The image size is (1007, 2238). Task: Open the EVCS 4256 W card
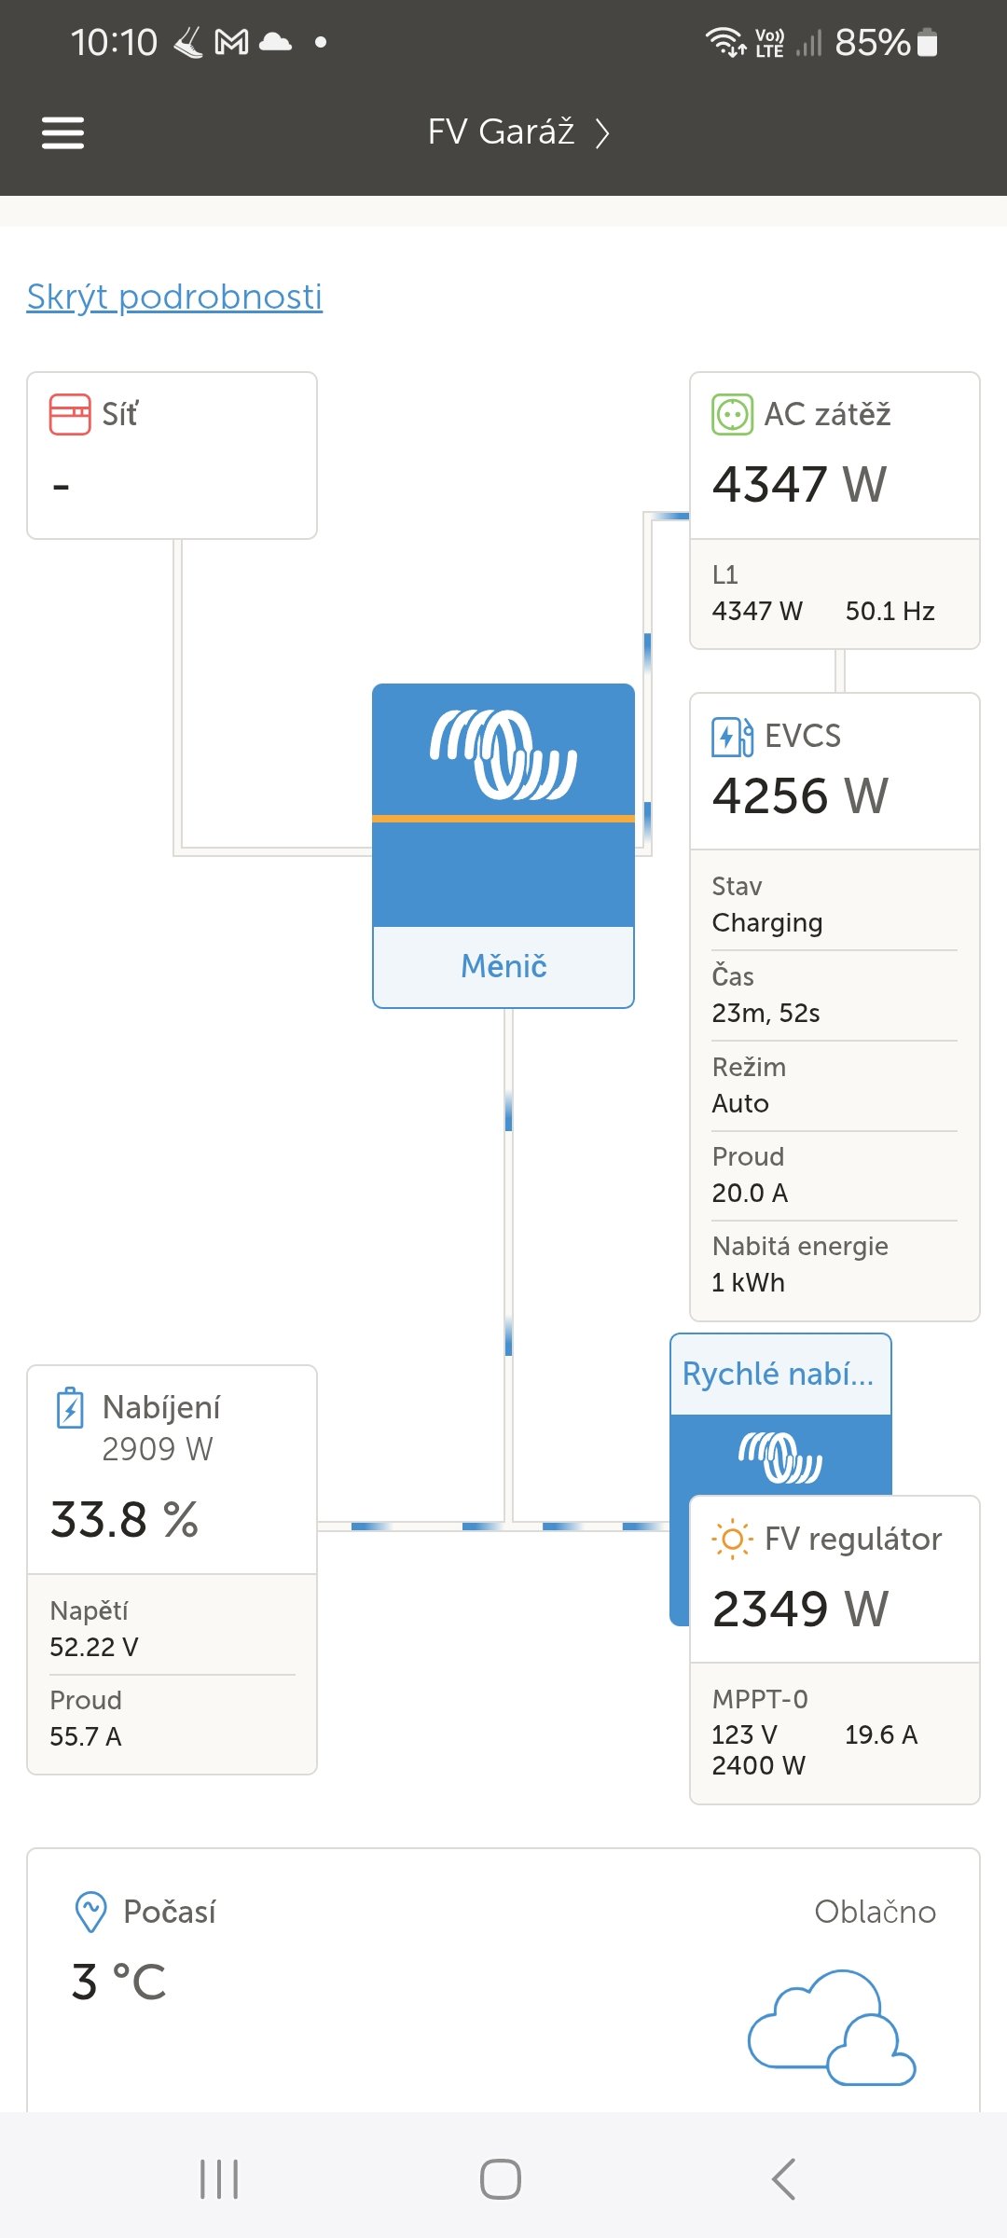point(800,795)
